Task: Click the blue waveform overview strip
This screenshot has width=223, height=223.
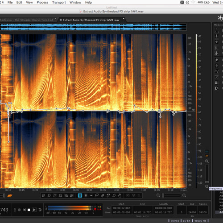Action: click(x=93, y=27)
